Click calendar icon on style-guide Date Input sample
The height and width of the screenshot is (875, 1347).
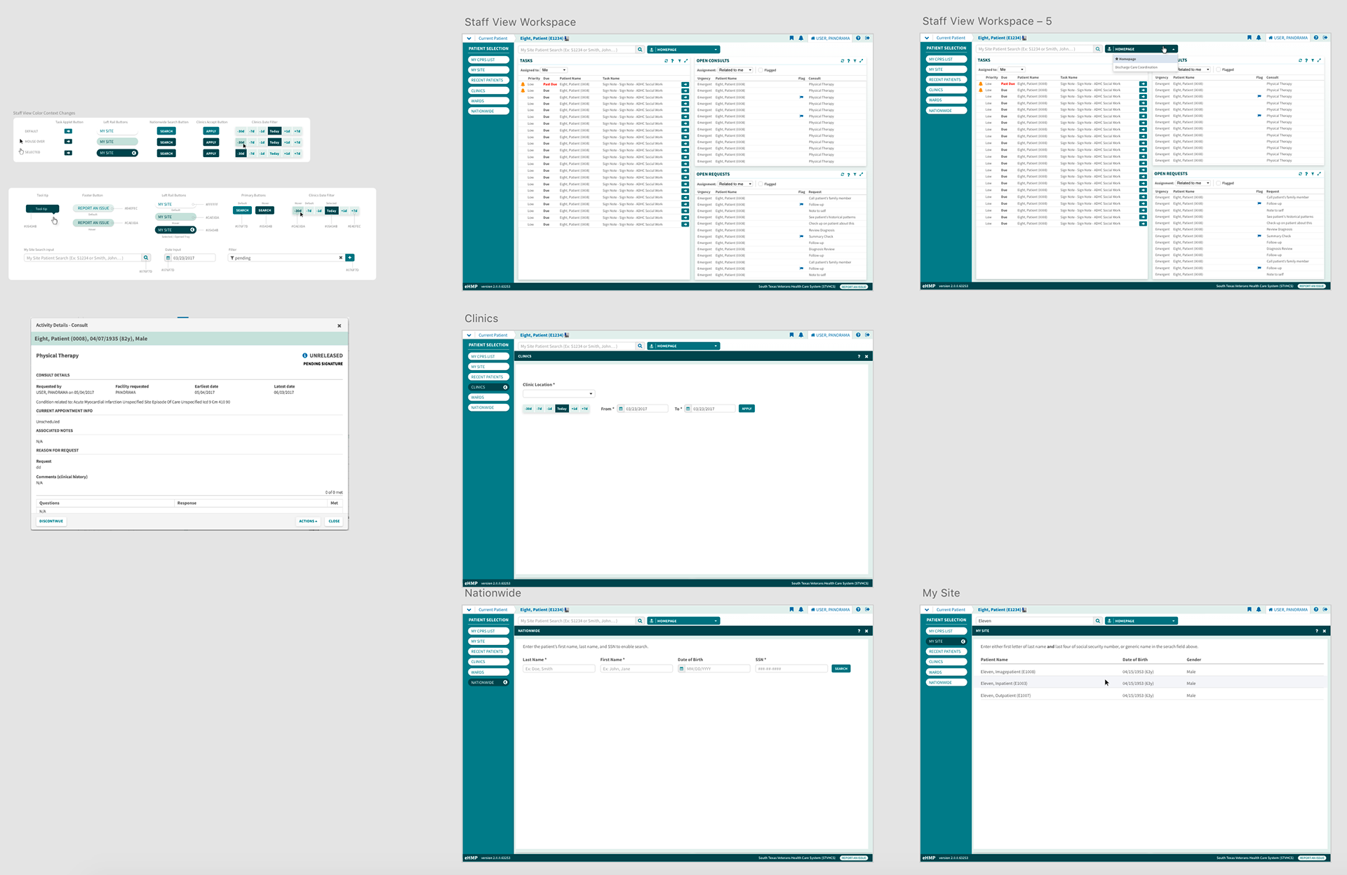coord(168,258)
